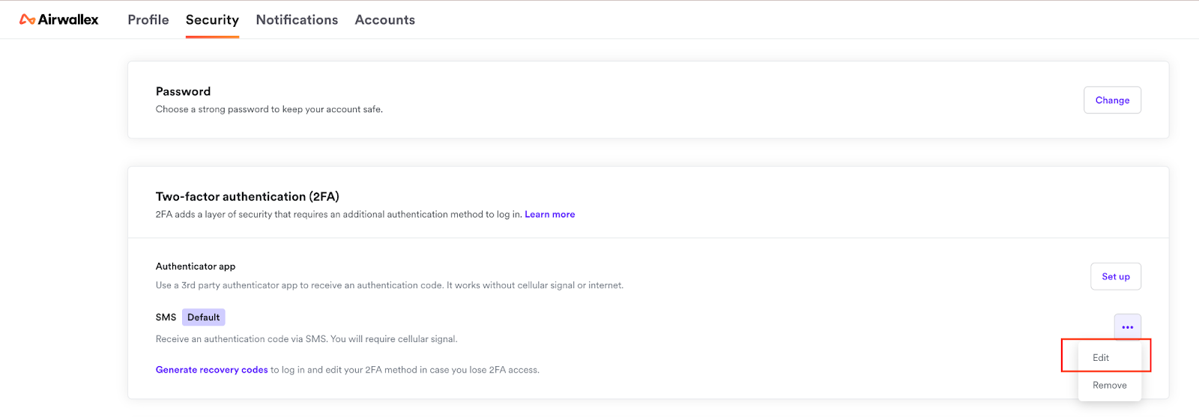The image size is (1199, 417).
Task: Open the Accounts tab
Action: point(384,19)
